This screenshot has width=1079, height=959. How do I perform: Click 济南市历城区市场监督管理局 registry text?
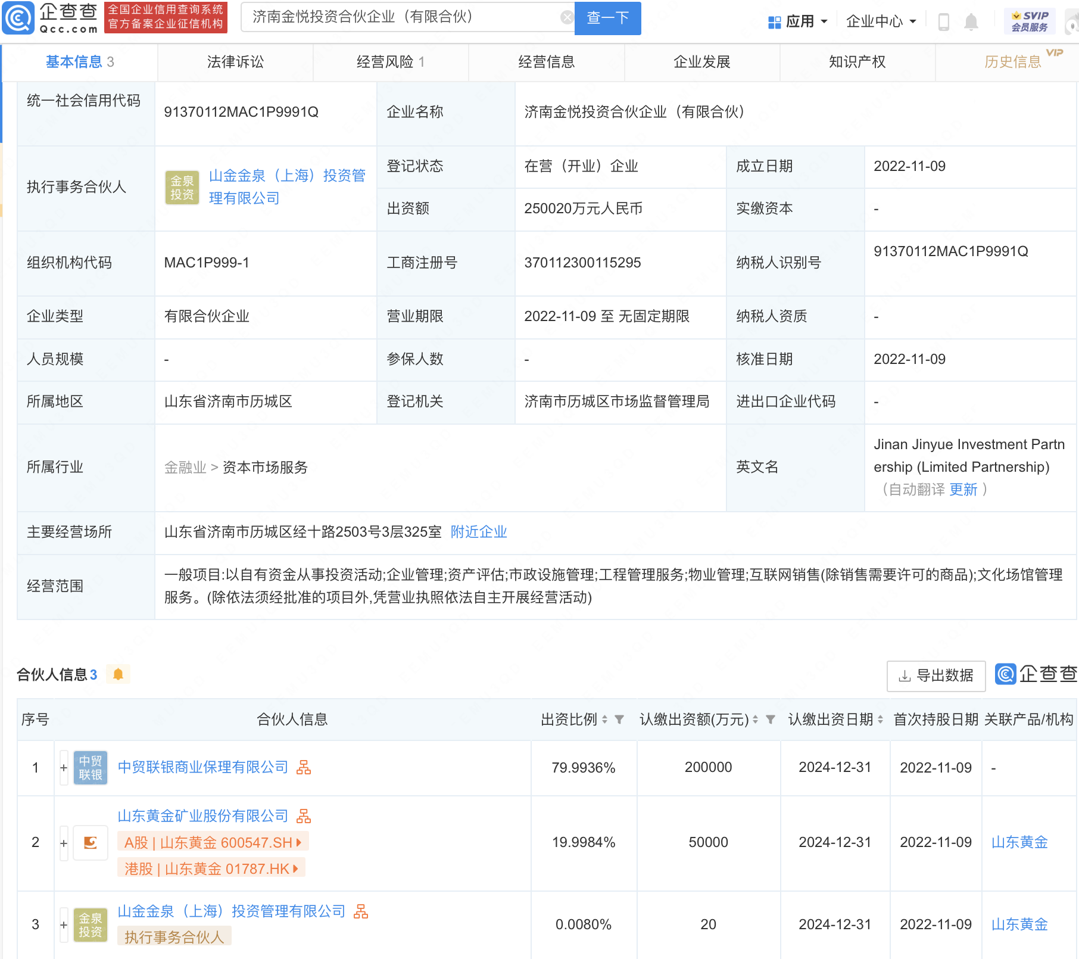tap(617, 401)
